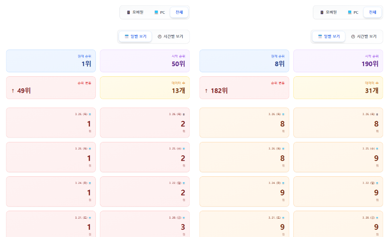Click the PC icon on the 3. 24. (화) 1위 card
390x237 pixels.
pyautogui.click(x=90, y=183)
